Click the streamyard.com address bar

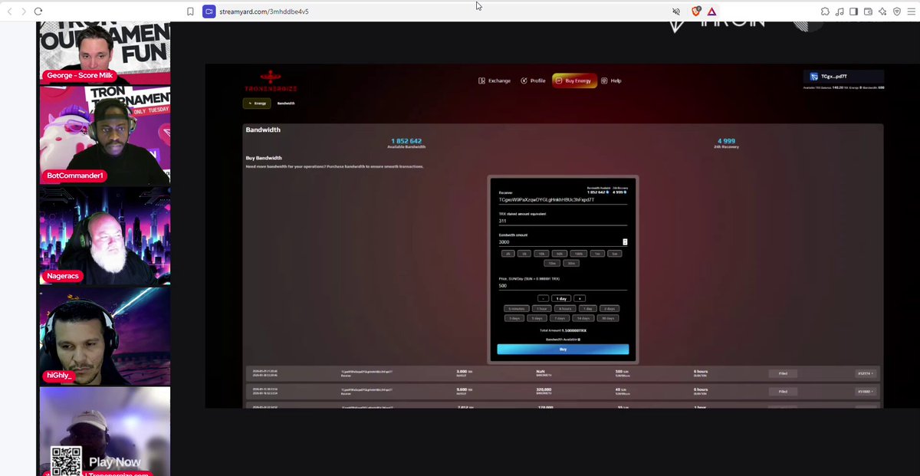tap(437, 11)
